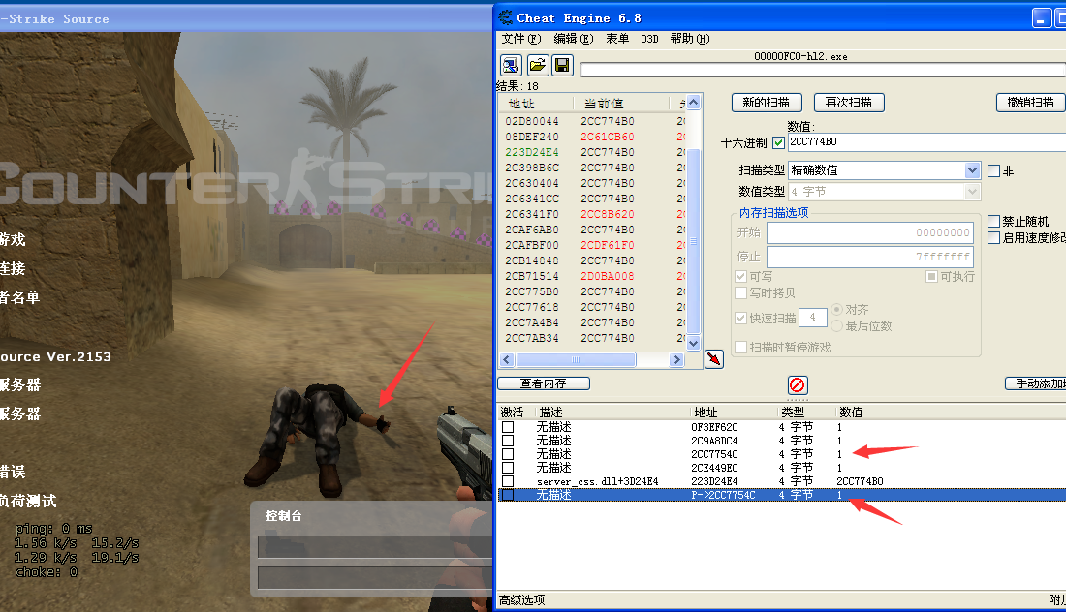Viewport: 1066px width, 612px height.
Task: Activate the server_css.dll+3D24E4 entry checkbox
Action: pyautogui.click(x=510, y=481)
